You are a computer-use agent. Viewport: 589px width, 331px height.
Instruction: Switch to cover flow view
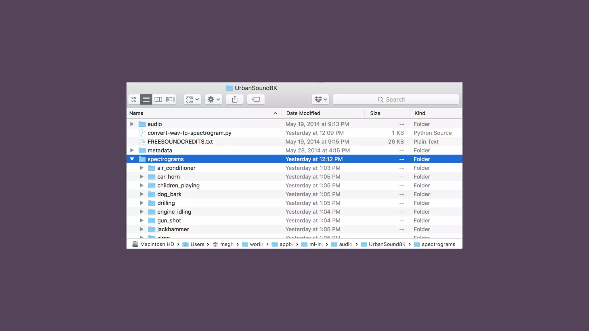(x=170, y=99)
